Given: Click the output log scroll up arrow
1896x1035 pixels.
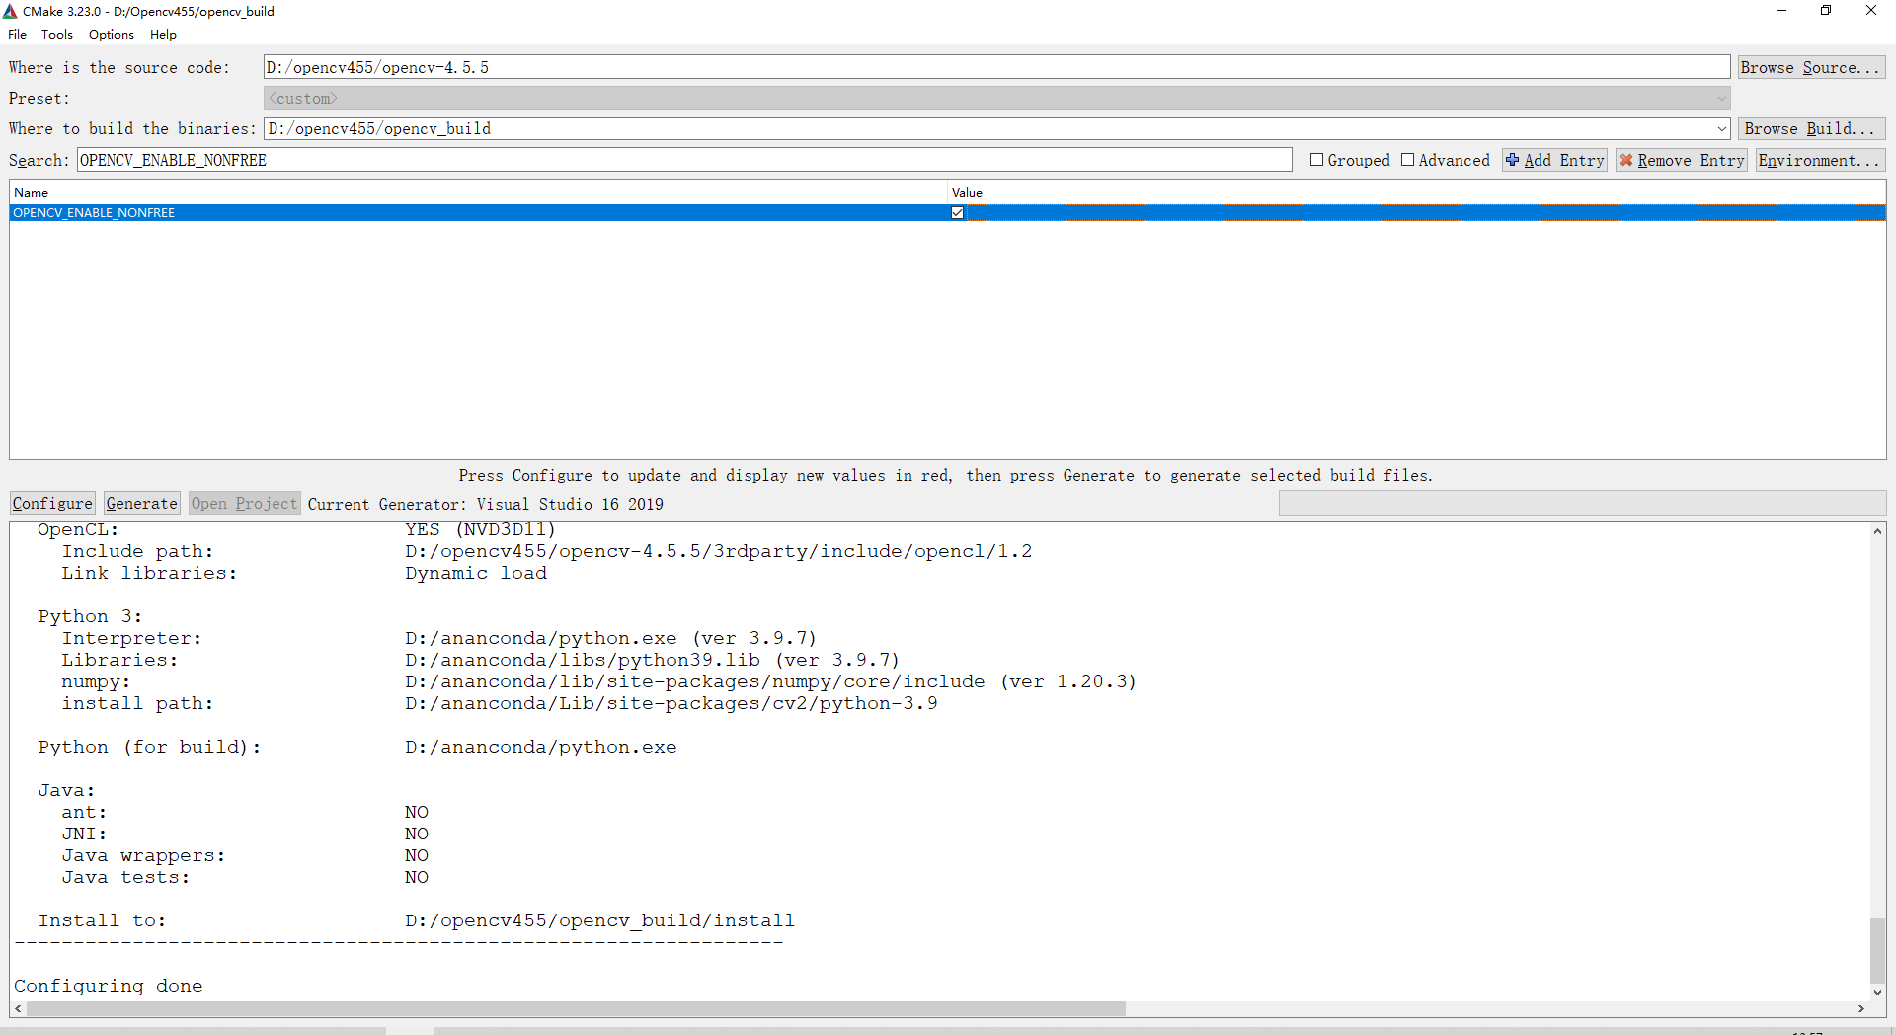Looking at the screenshot, I should pyautogui.click(x=1877, y=531).
